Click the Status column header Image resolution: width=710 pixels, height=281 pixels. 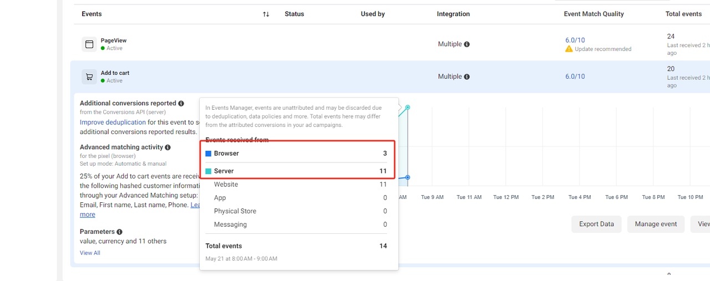click(x=294, y=14)
